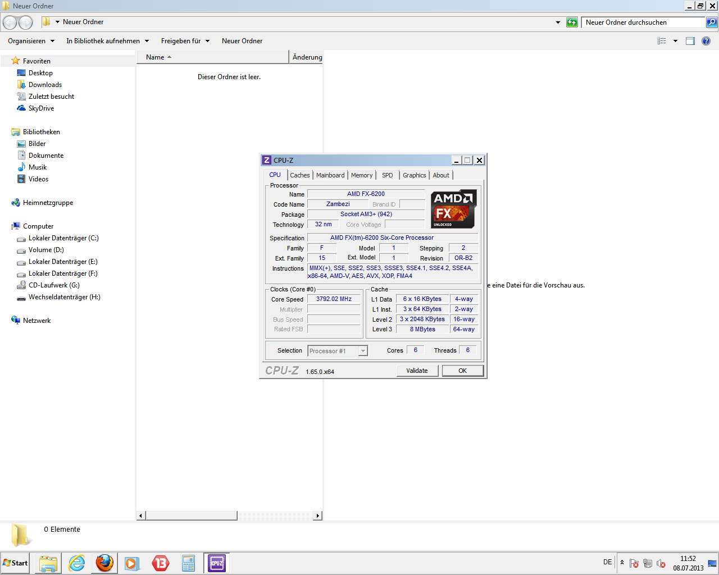Screen dimensions: 719x575
Task: Launch Firefox from the taskbar
Action: 104,563
